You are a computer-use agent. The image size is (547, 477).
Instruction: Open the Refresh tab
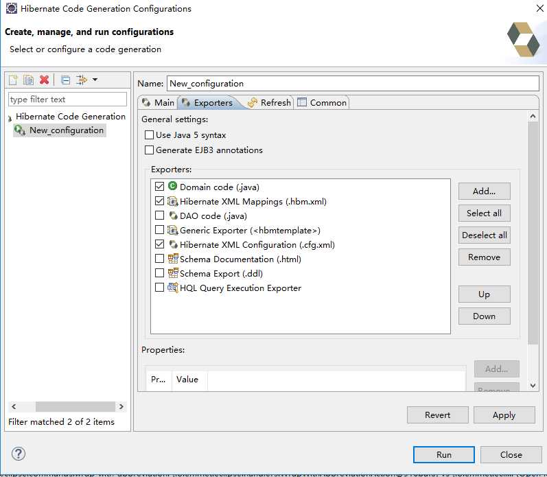(269, 102)
